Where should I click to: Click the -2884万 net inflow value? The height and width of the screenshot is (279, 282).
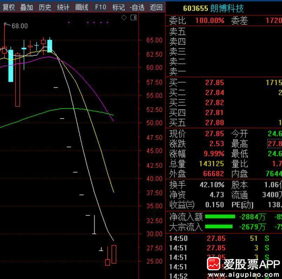coord(252,217)
